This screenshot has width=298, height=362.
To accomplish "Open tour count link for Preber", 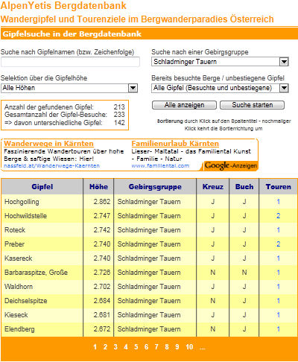I will point(279,244).
